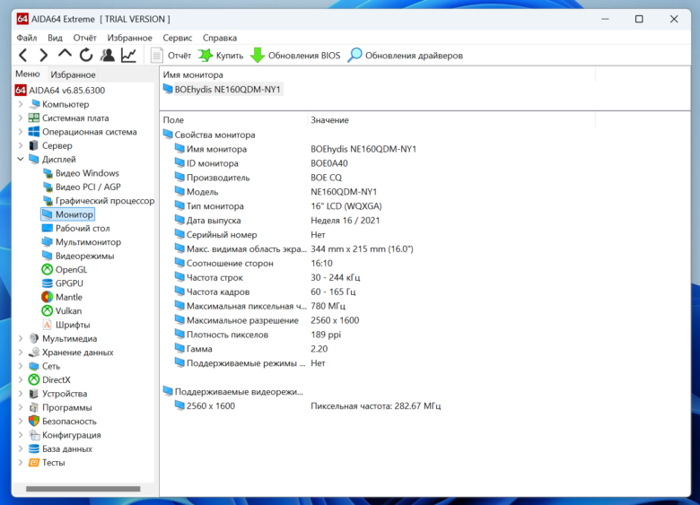700x505 pixels.
Task: Click the Конфигурация icon
Action: pyautogui.click(x=34, y=435)
